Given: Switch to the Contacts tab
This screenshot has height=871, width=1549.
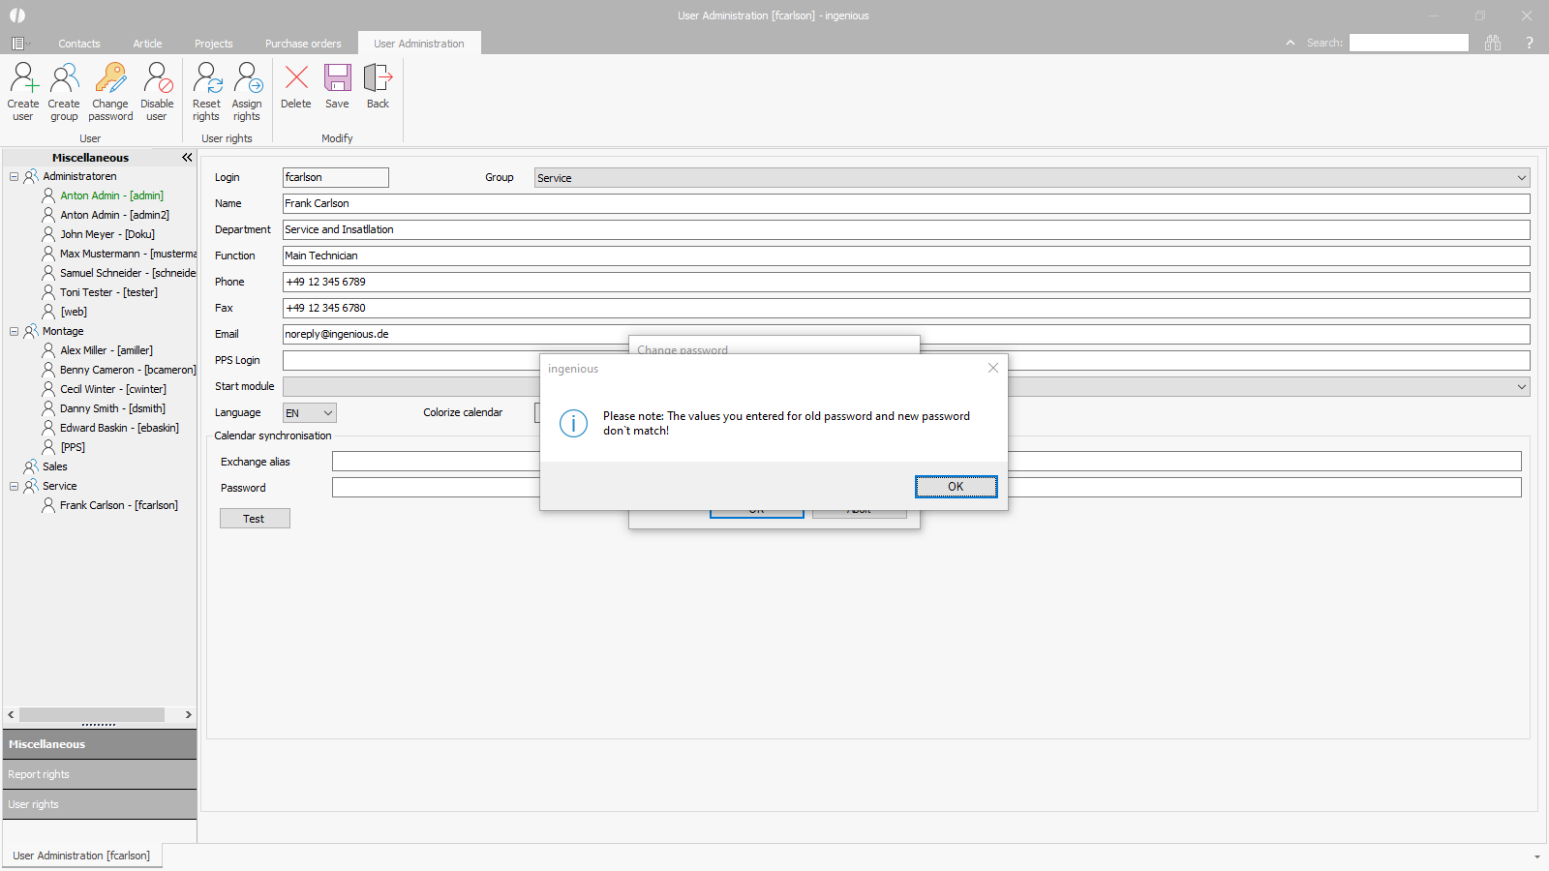Looking at the screenshot, I should pos(78,44).
